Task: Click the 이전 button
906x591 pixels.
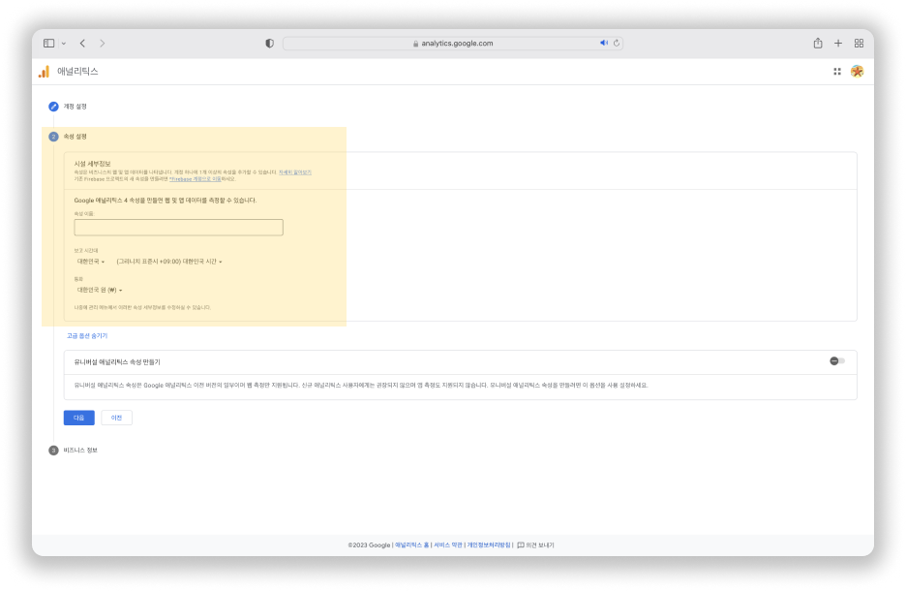Action: tap(117, 418)
